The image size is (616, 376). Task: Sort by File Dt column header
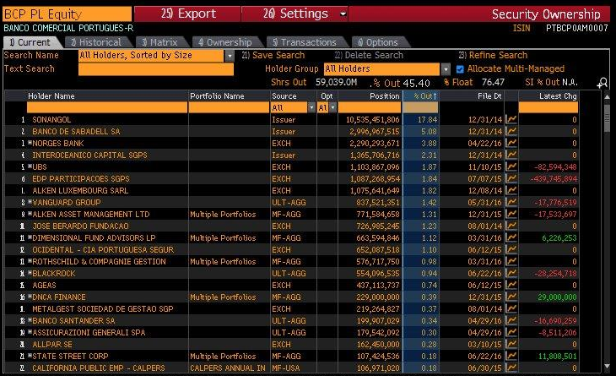click(x=489, y=96)
